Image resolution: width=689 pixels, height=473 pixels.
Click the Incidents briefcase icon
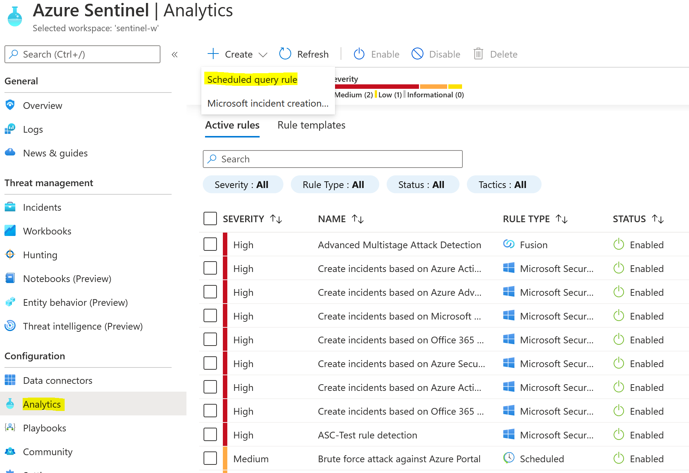point(10,207)
